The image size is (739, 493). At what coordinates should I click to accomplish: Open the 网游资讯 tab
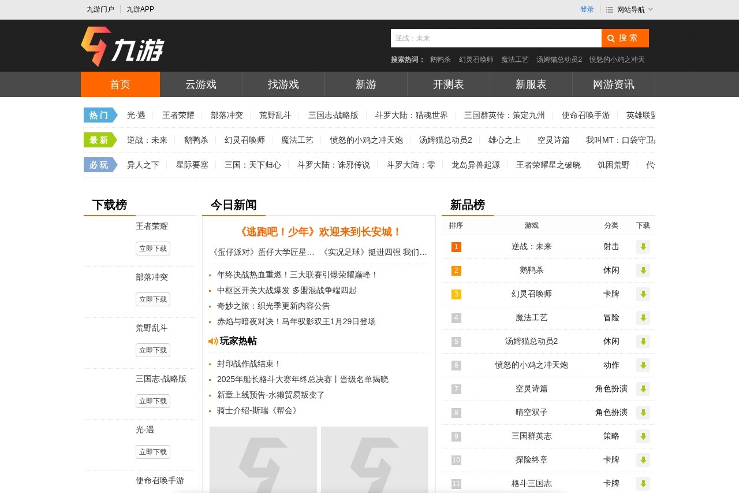point(614,84)
